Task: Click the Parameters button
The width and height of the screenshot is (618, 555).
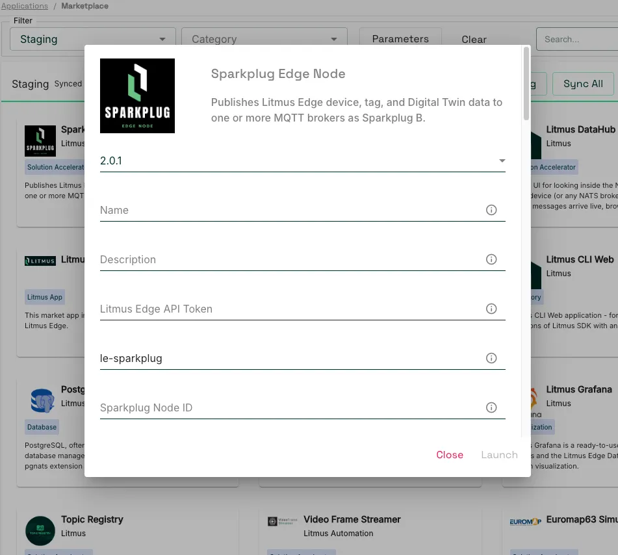Action: [x=400, y=39]
